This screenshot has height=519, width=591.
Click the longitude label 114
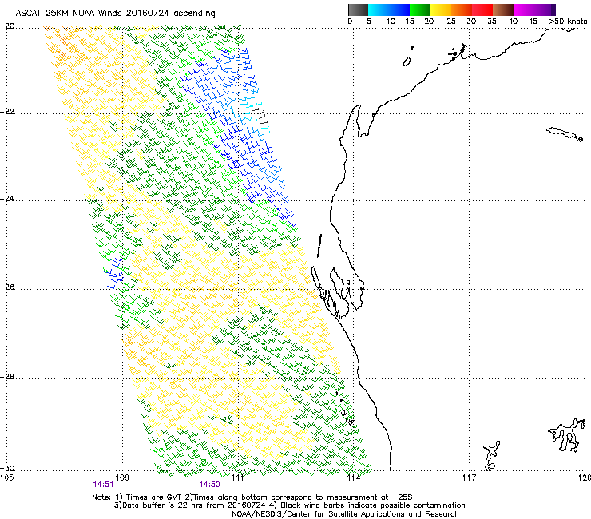pos(353,478)
